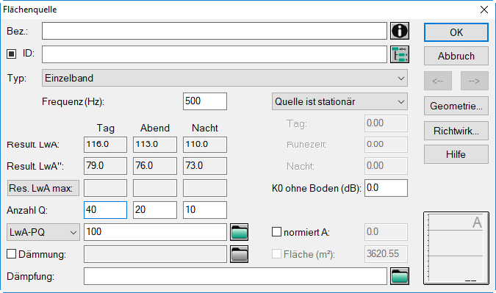Open the LwA-PQ selection dropdown
Image resolution: width=496 pixels, height=293 pixels.
[43, 232]
